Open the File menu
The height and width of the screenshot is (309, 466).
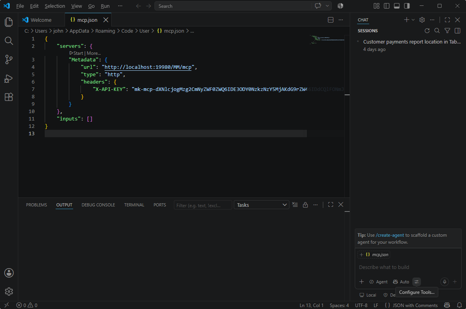pos(20,6)
